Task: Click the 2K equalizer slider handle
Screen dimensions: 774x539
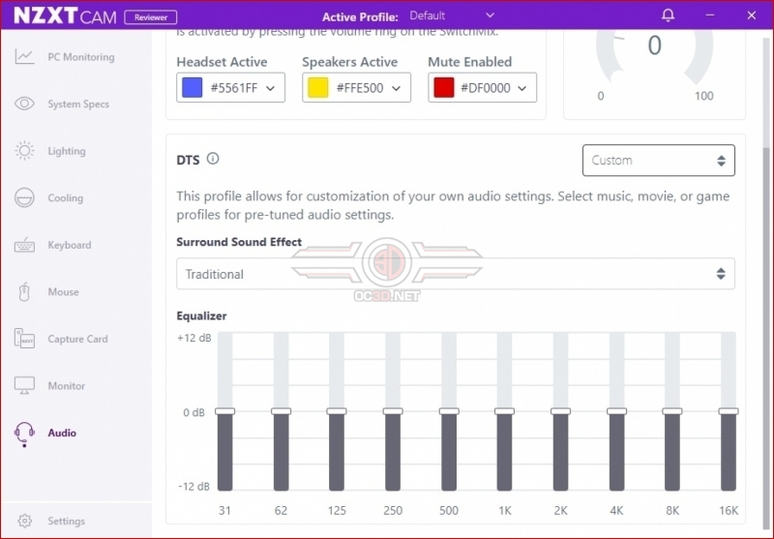Action: click(561, 411)
